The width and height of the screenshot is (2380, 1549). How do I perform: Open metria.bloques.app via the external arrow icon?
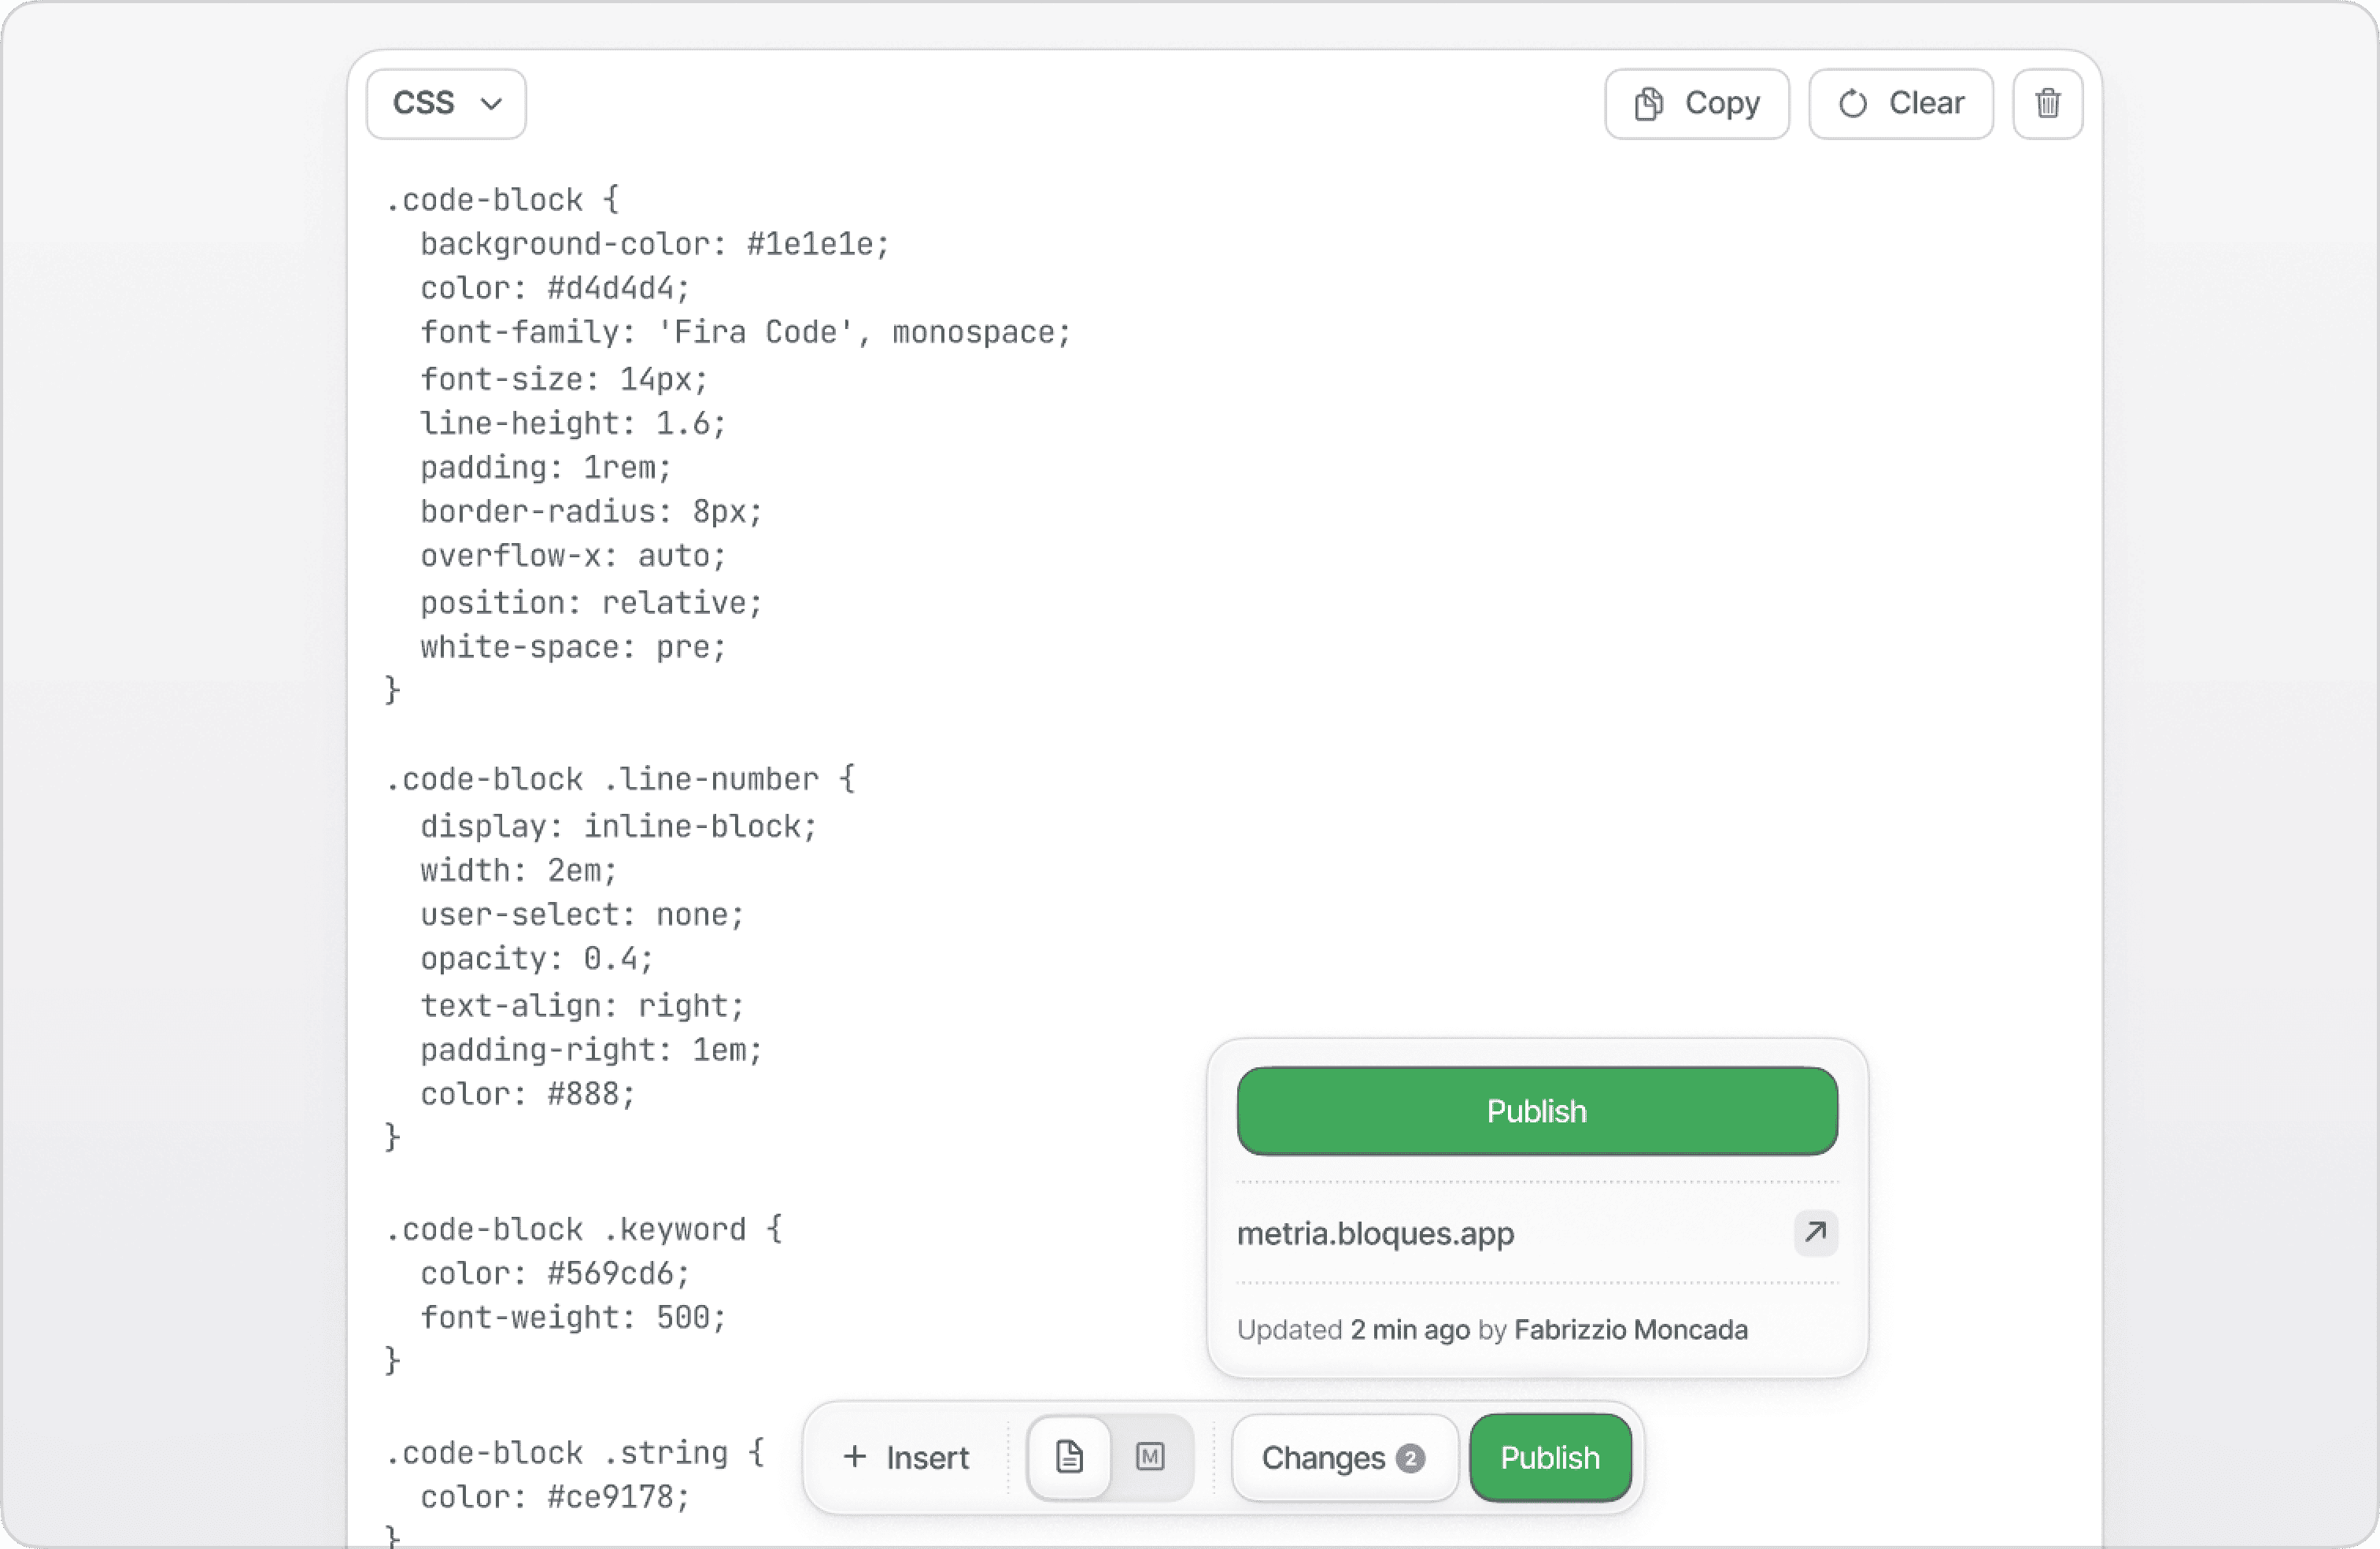(x=1815, y=1233)
